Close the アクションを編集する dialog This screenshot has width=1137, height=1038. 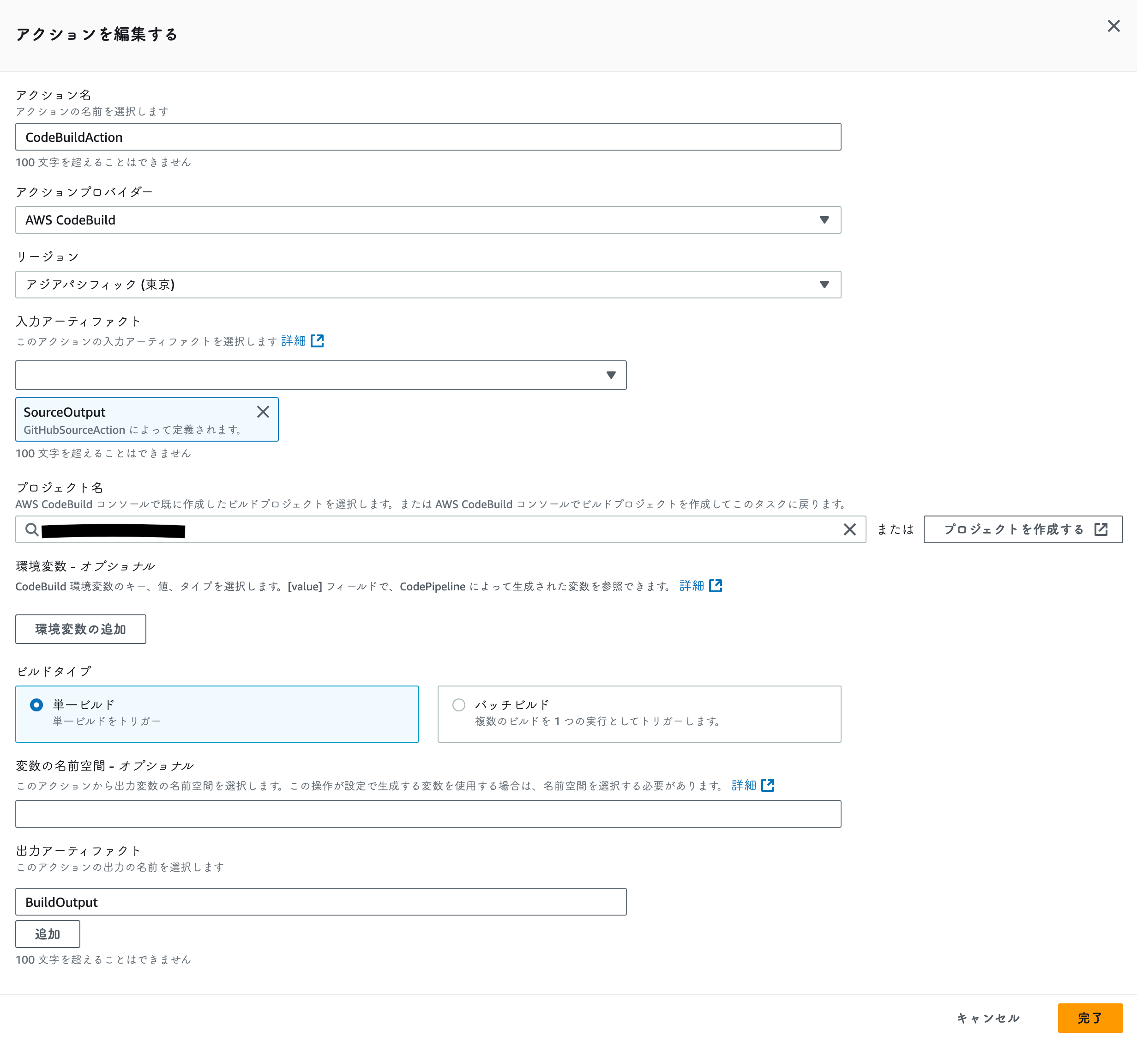[1113, 26]
